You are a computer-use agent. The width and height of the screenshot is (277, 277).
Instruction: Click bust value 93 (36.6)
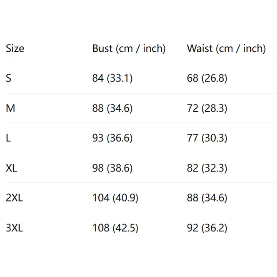[112, 138]
